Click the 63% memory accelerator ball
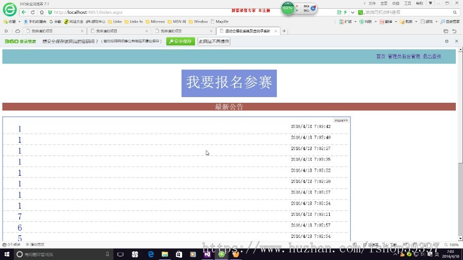The height and width of the screenshot is (260, 463). (288, 8)
